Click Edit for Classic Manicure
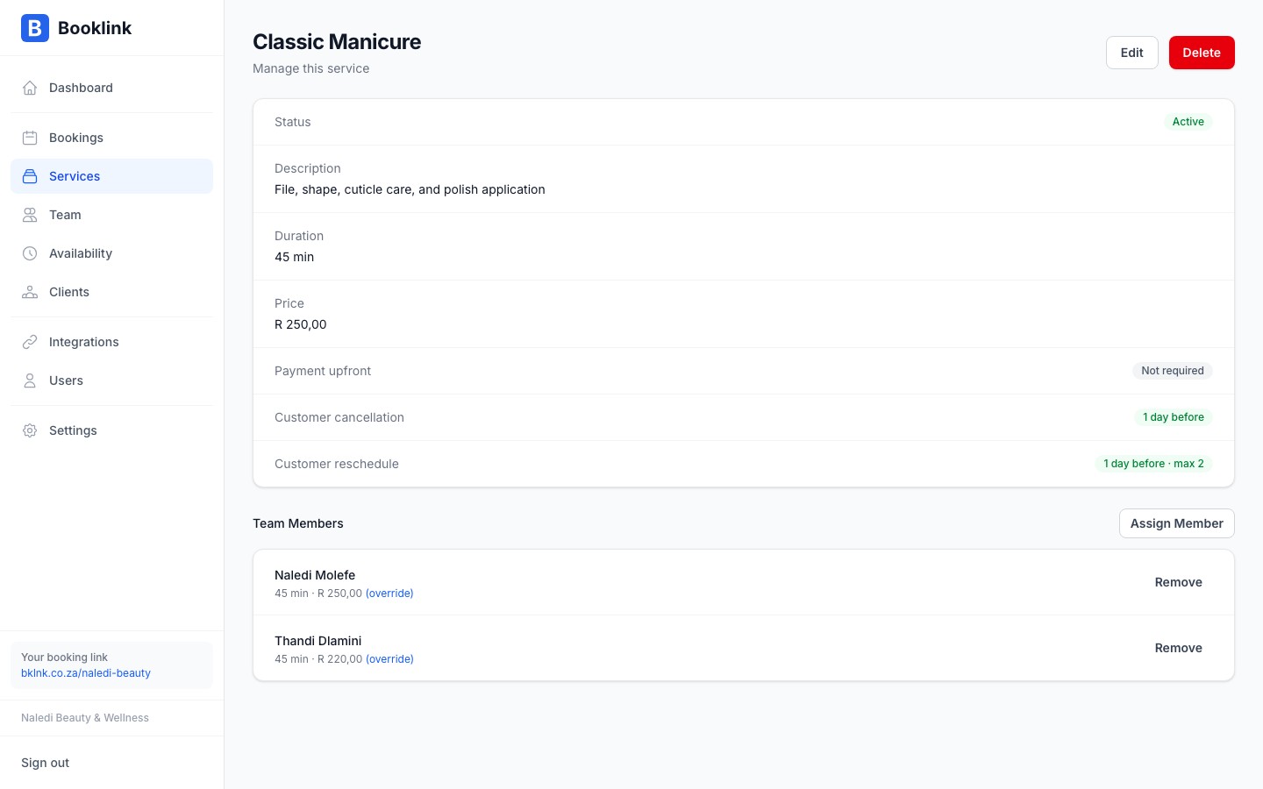 (1131, 53)
